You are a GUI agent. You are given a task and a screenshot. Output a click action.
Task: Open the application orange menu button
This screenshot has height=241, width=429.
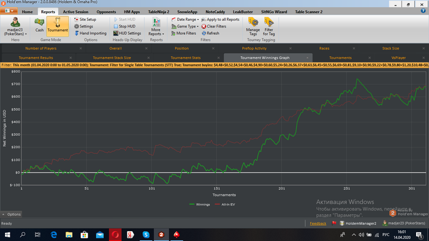tap(9, 11)
